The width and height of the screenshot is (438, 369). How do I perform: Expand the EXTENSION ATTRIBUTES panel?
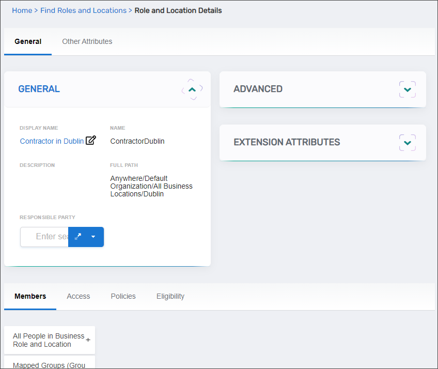coord(407,142)
